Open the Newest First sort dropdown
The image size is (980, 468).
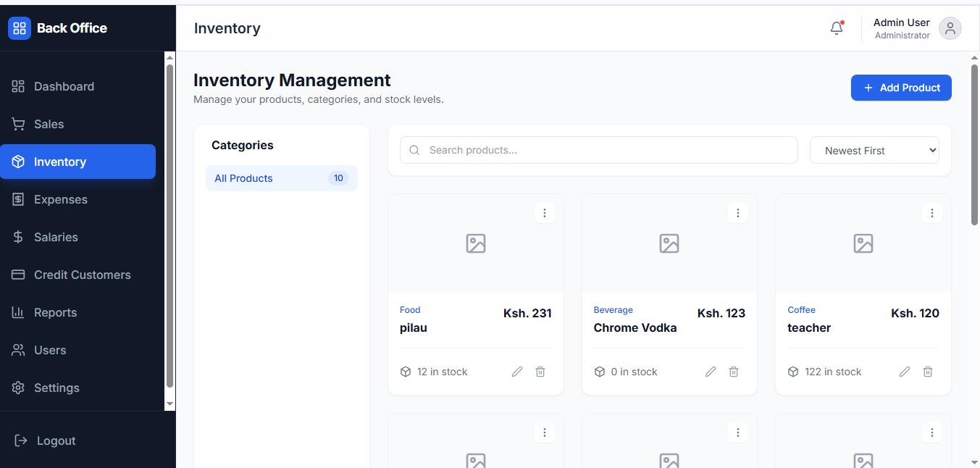pos(874,151)
